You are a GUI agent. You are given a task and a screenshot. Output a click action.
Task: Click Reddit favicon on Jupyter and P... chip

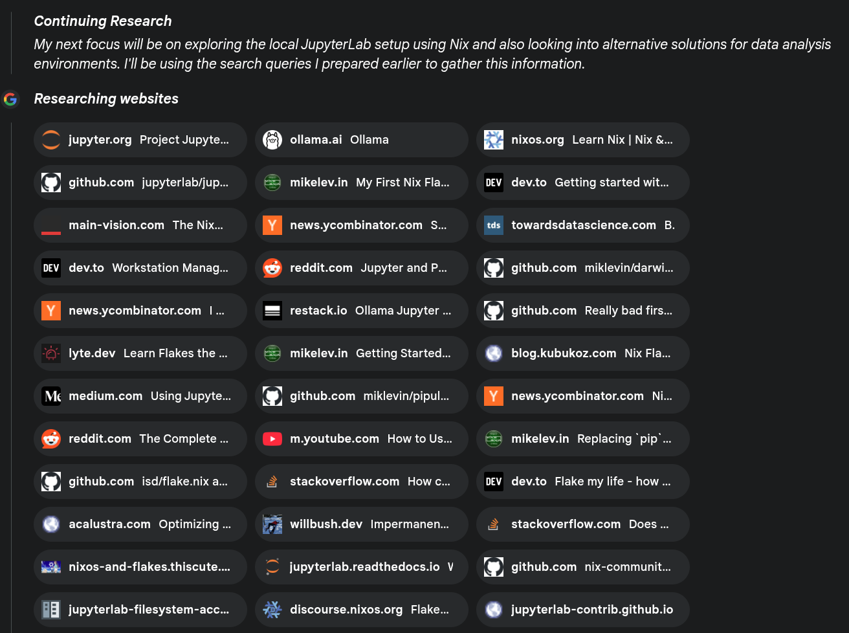272,268
